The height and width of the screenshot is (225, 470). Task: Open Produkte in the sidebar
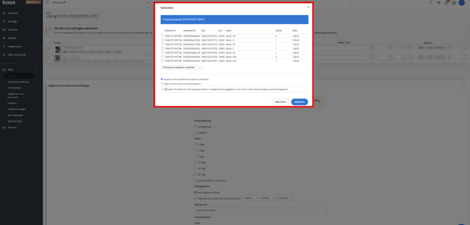(x=12, y=30)
